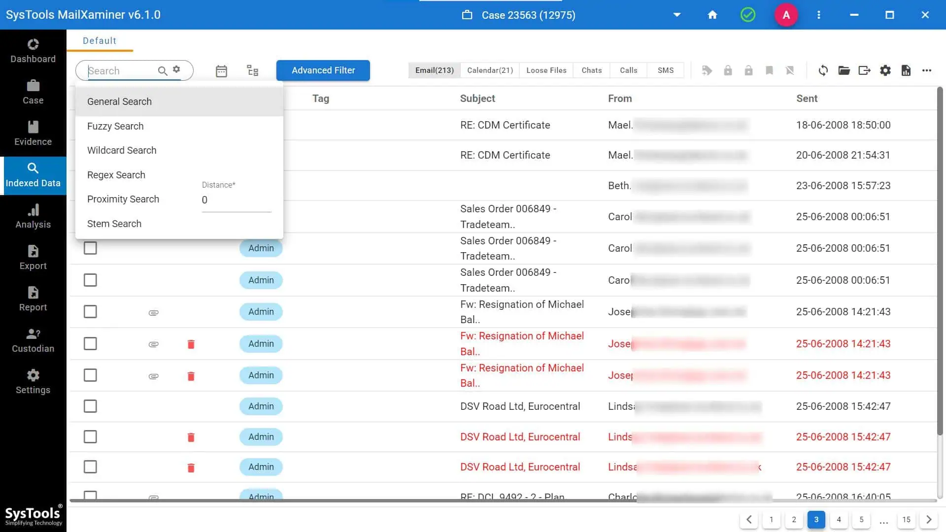The image size is (946, 532).
Task: Go to the Evidence section
Action: coord(33,133)
